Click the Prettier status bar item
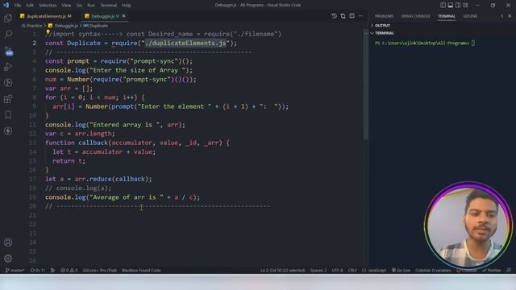This screenshot has width=516, height=290. pyautogui.click(x=491, y=271)
